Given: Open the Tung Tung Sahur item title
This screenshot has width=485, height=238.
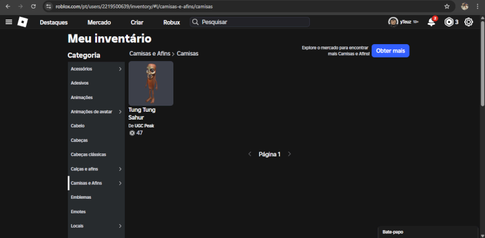Looking at the screenshot, I should pos(142,114).
